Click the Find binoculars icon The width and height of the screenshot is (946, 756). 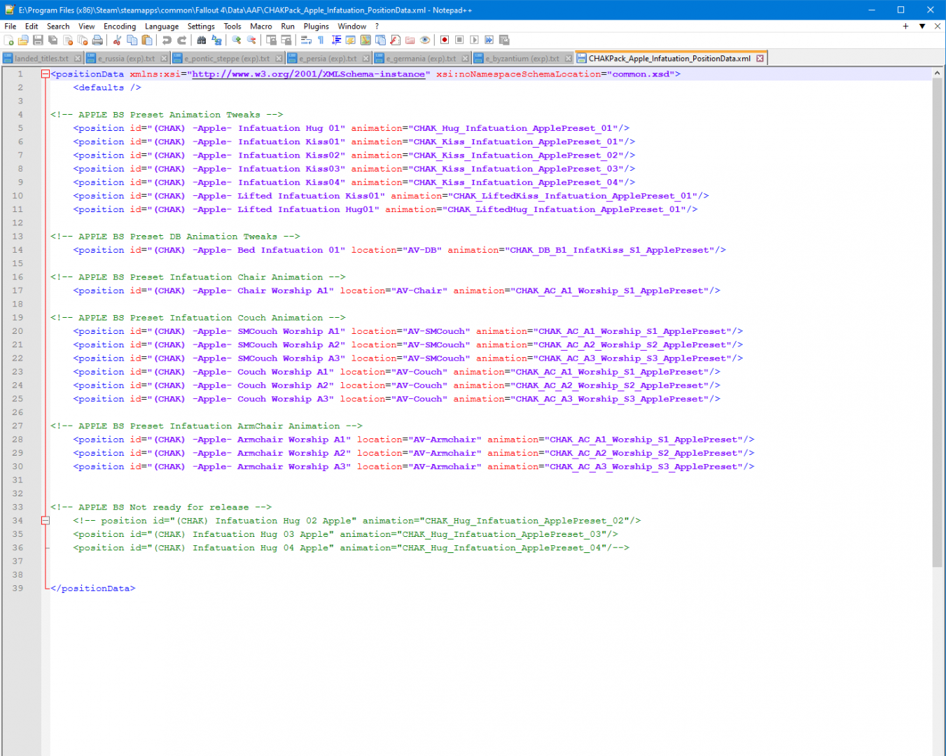202,41
